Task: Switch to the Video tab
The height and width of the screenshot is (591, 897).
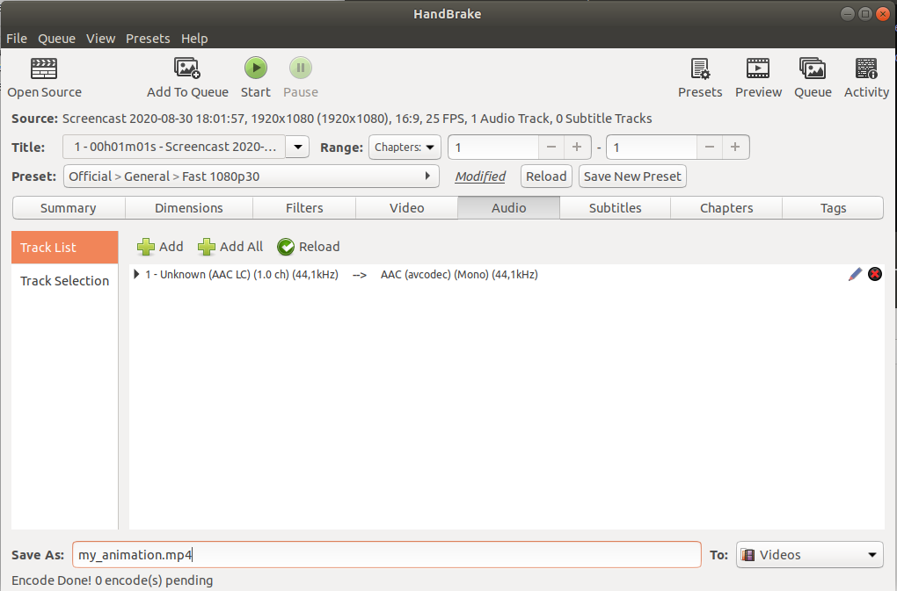Action: (x=407, y=208)
